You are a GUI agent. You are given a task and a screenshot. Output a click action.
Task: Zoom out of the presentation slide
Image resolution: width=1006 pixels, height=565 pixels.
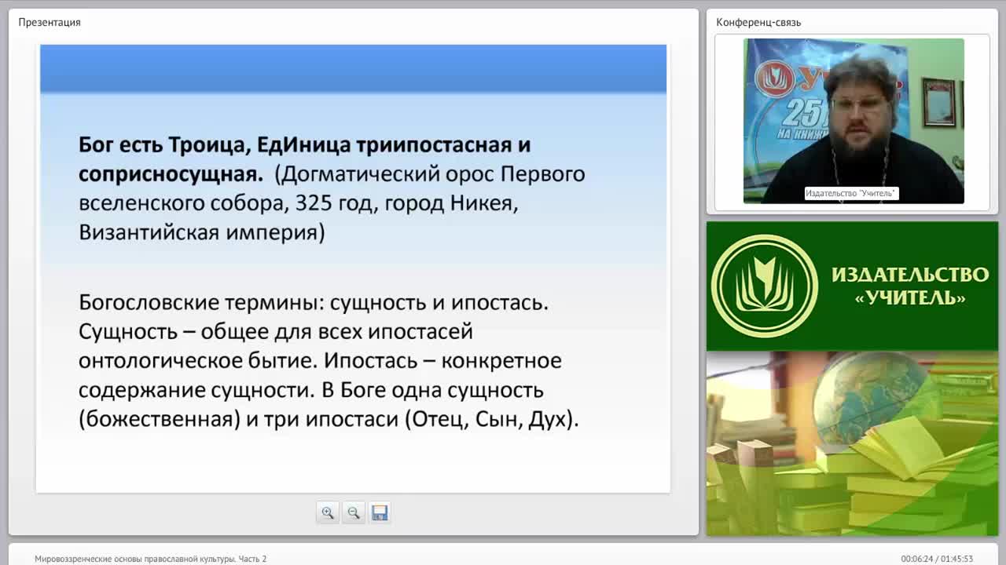tap(354, 512)
